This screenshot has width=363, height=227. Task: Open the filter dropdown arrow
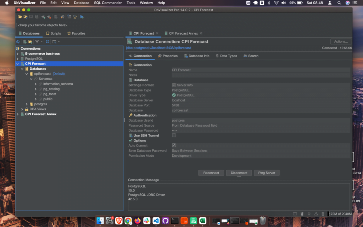41,42
